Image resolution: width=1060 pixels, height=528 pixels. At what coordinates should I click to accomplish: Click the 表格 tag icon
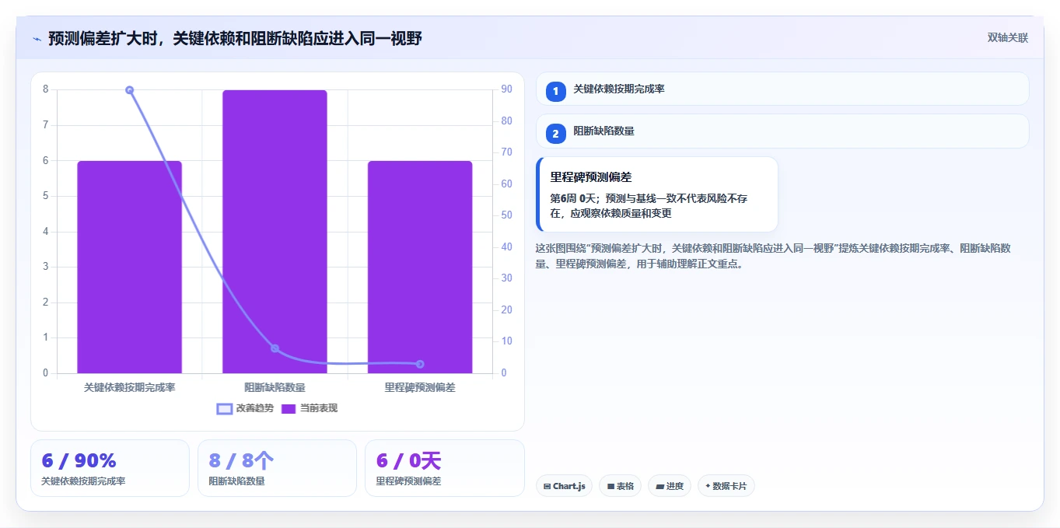coord(610,487)
